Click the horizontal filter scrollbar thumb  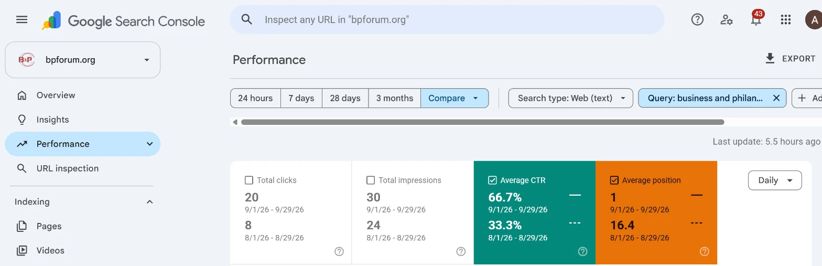click(482, 122)
